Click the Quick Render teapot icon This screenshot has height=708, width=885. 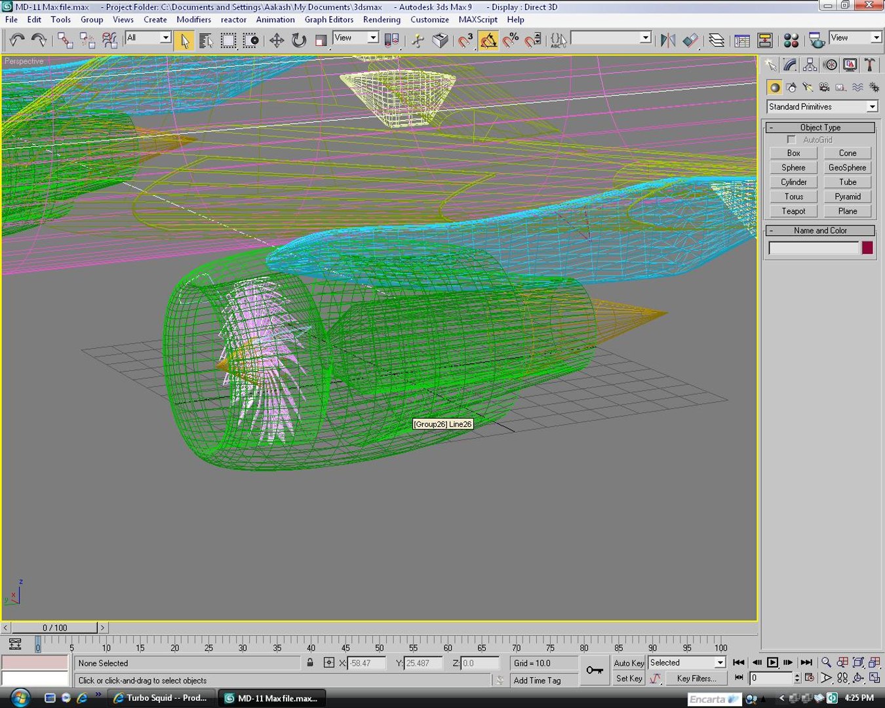[817, 41]
